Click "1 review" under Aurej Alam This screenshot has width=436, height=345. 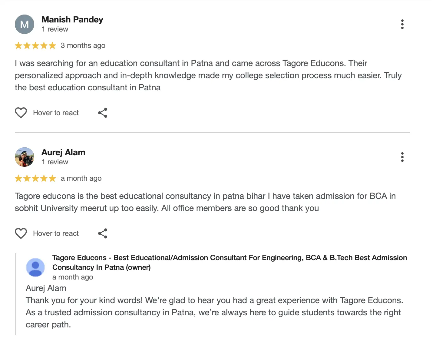(x=55, y=162)
